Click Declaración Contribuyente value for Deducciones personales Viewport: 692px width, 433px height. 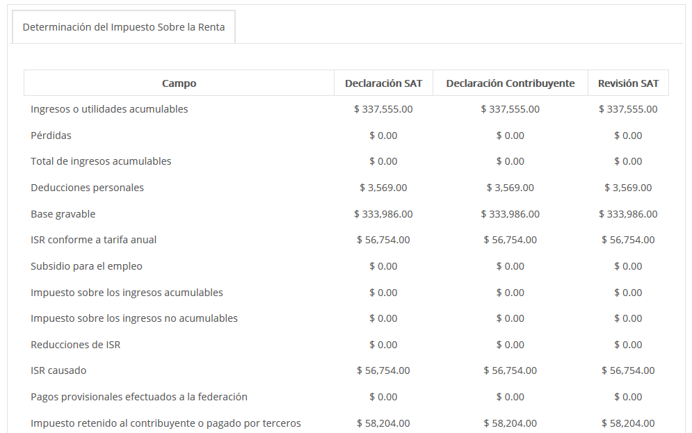click(510, 188)
